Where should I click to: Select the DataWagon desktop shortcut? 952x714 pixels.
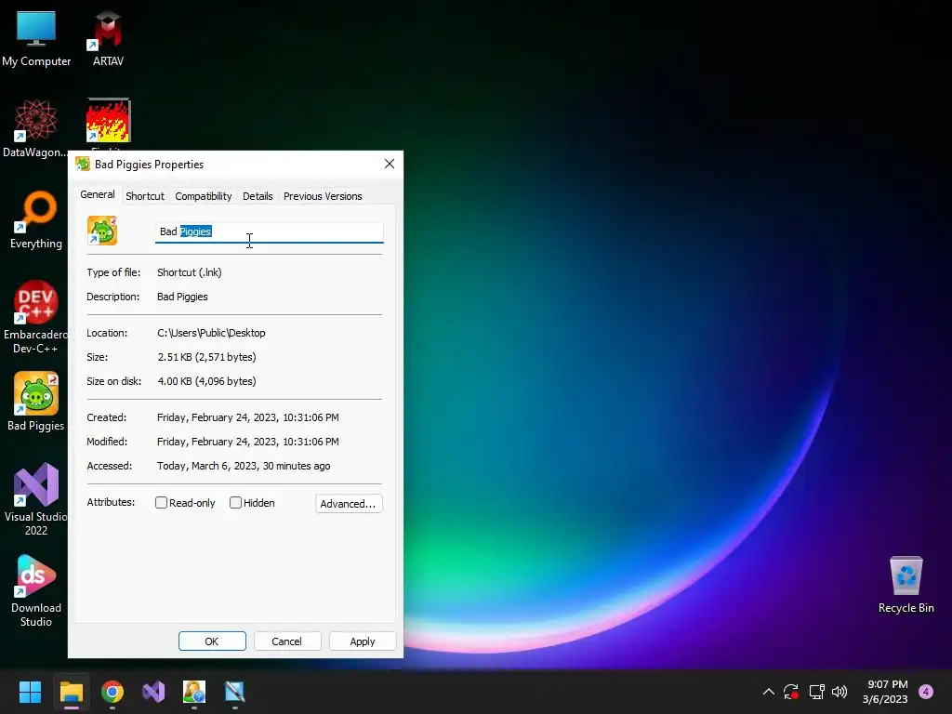point(36,128)
